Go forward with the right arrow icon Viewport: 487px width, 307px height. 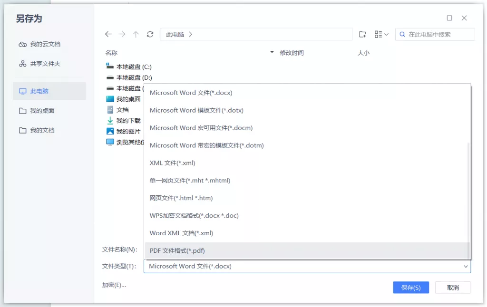[x=122, y=34]
